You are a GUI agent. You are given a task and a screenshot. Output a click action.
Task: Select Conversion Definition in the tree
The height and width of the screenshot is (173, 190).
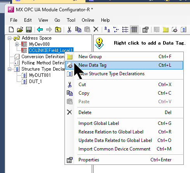(43, 57)
